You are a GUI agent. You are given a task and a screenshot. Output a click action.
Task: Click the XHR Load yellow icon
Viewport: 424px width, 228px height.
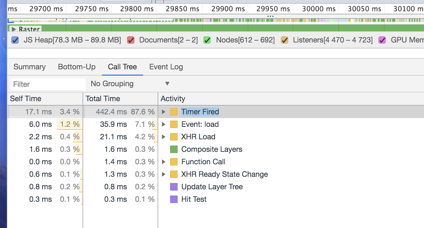coord(174,137)
